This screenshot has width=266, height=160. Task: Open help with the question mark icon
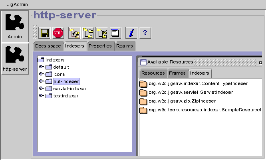click(145, 32)
